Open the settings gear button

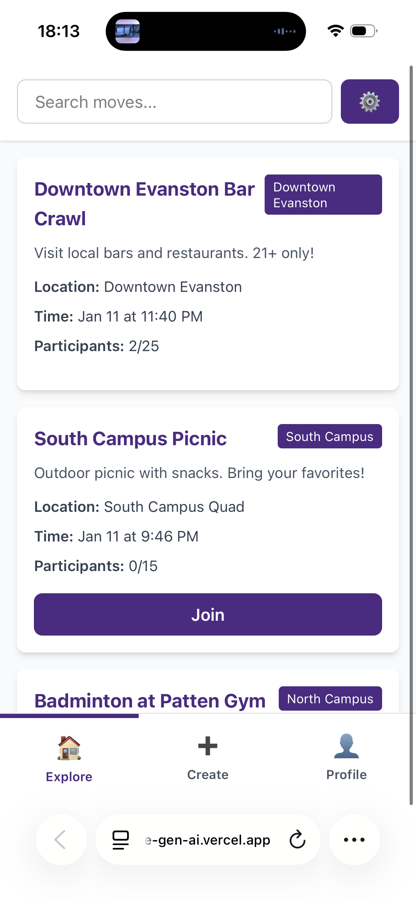(369, 102)
